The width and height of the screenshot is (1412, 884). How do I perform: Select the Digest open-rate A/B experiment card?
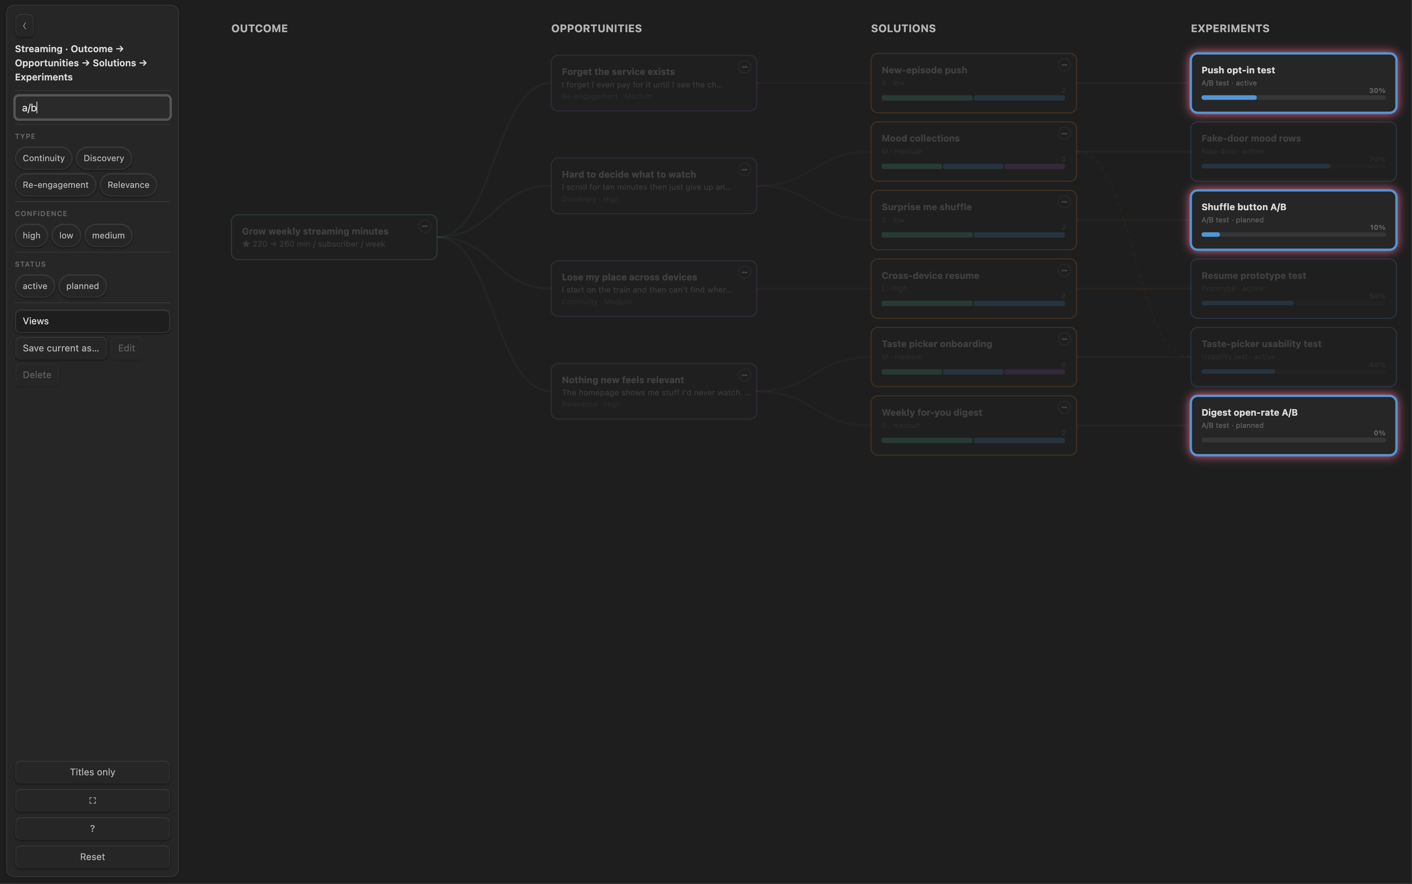coord(1293,426)
